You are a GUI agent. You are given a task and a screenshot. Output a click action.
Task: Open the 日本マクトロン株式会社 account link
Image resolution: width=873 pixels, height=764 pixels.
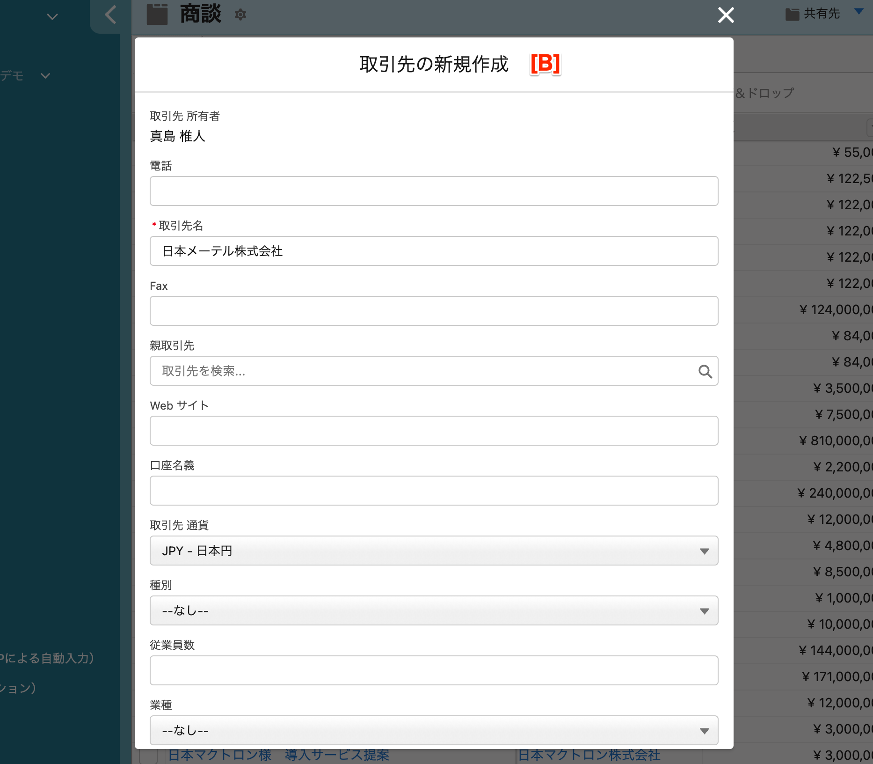point(589,756)
